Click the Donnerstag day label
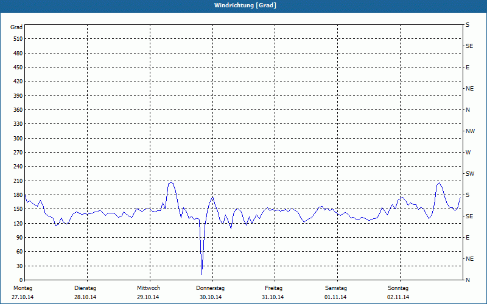This screenshot has height=304, width=487. pos(210,288)
